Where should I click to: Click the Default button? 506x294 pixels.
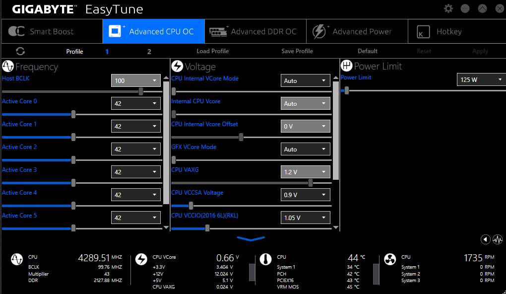367,51
